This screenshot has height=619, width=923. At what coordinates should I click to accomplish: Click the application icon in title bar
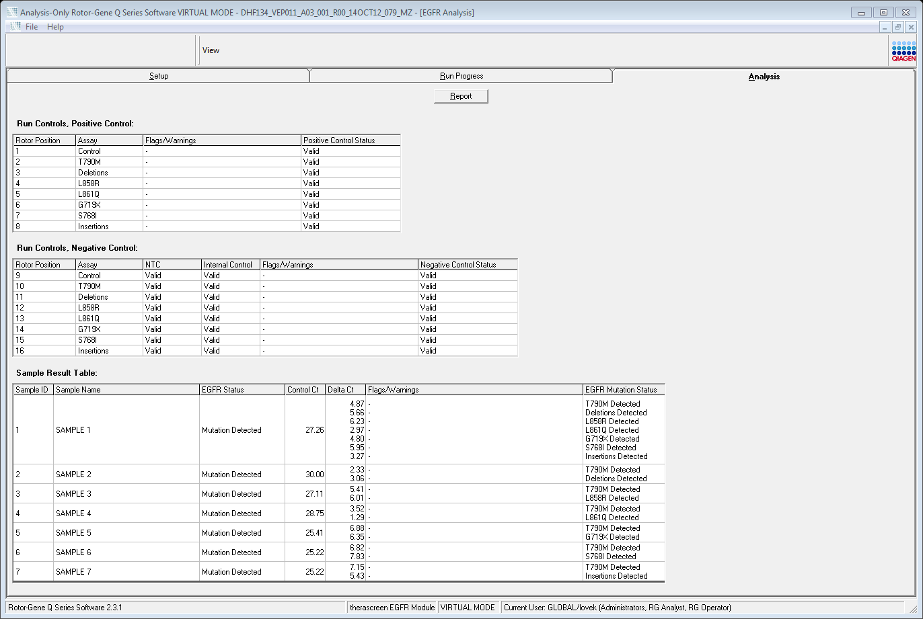point(12,13)
